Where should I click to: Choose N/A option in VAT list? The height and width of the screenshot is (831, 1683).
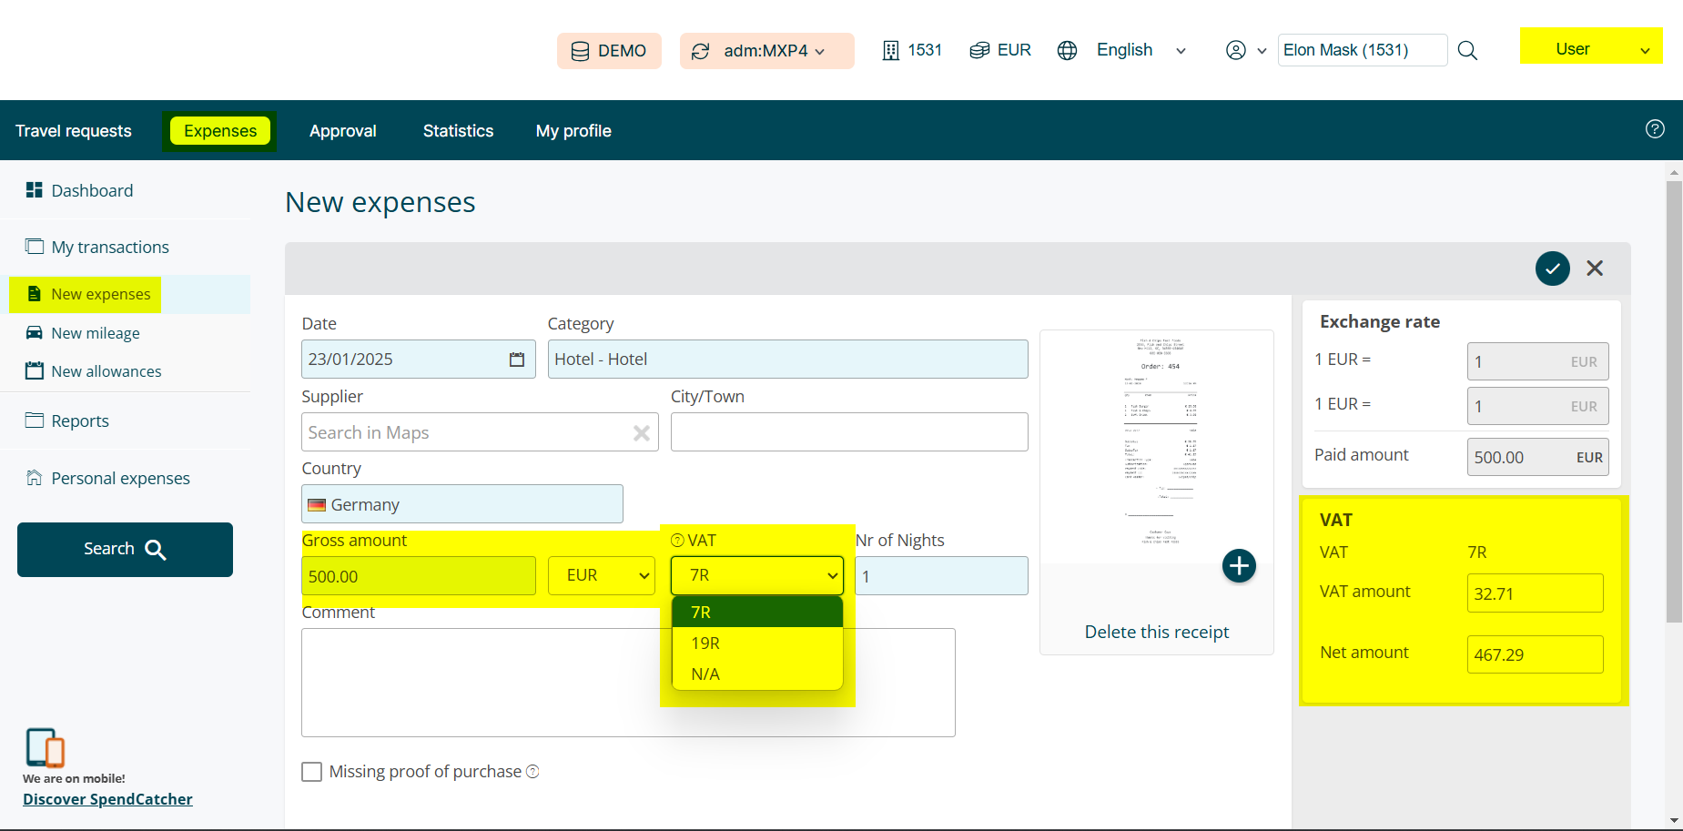[x=705, y=674]
